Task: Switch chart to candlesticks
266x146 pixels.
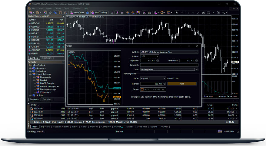Action: coord(117,13)
